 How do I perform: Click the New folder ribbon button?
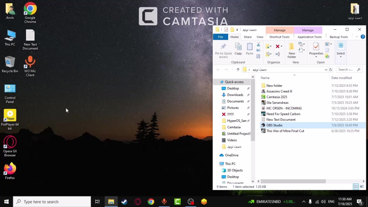tap(292, 50)
